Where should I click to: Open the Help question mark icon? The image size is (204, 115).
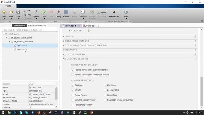126,12
